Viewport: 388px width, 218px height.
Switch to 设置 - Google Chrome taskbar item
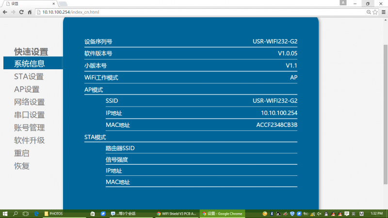[222, 214]
